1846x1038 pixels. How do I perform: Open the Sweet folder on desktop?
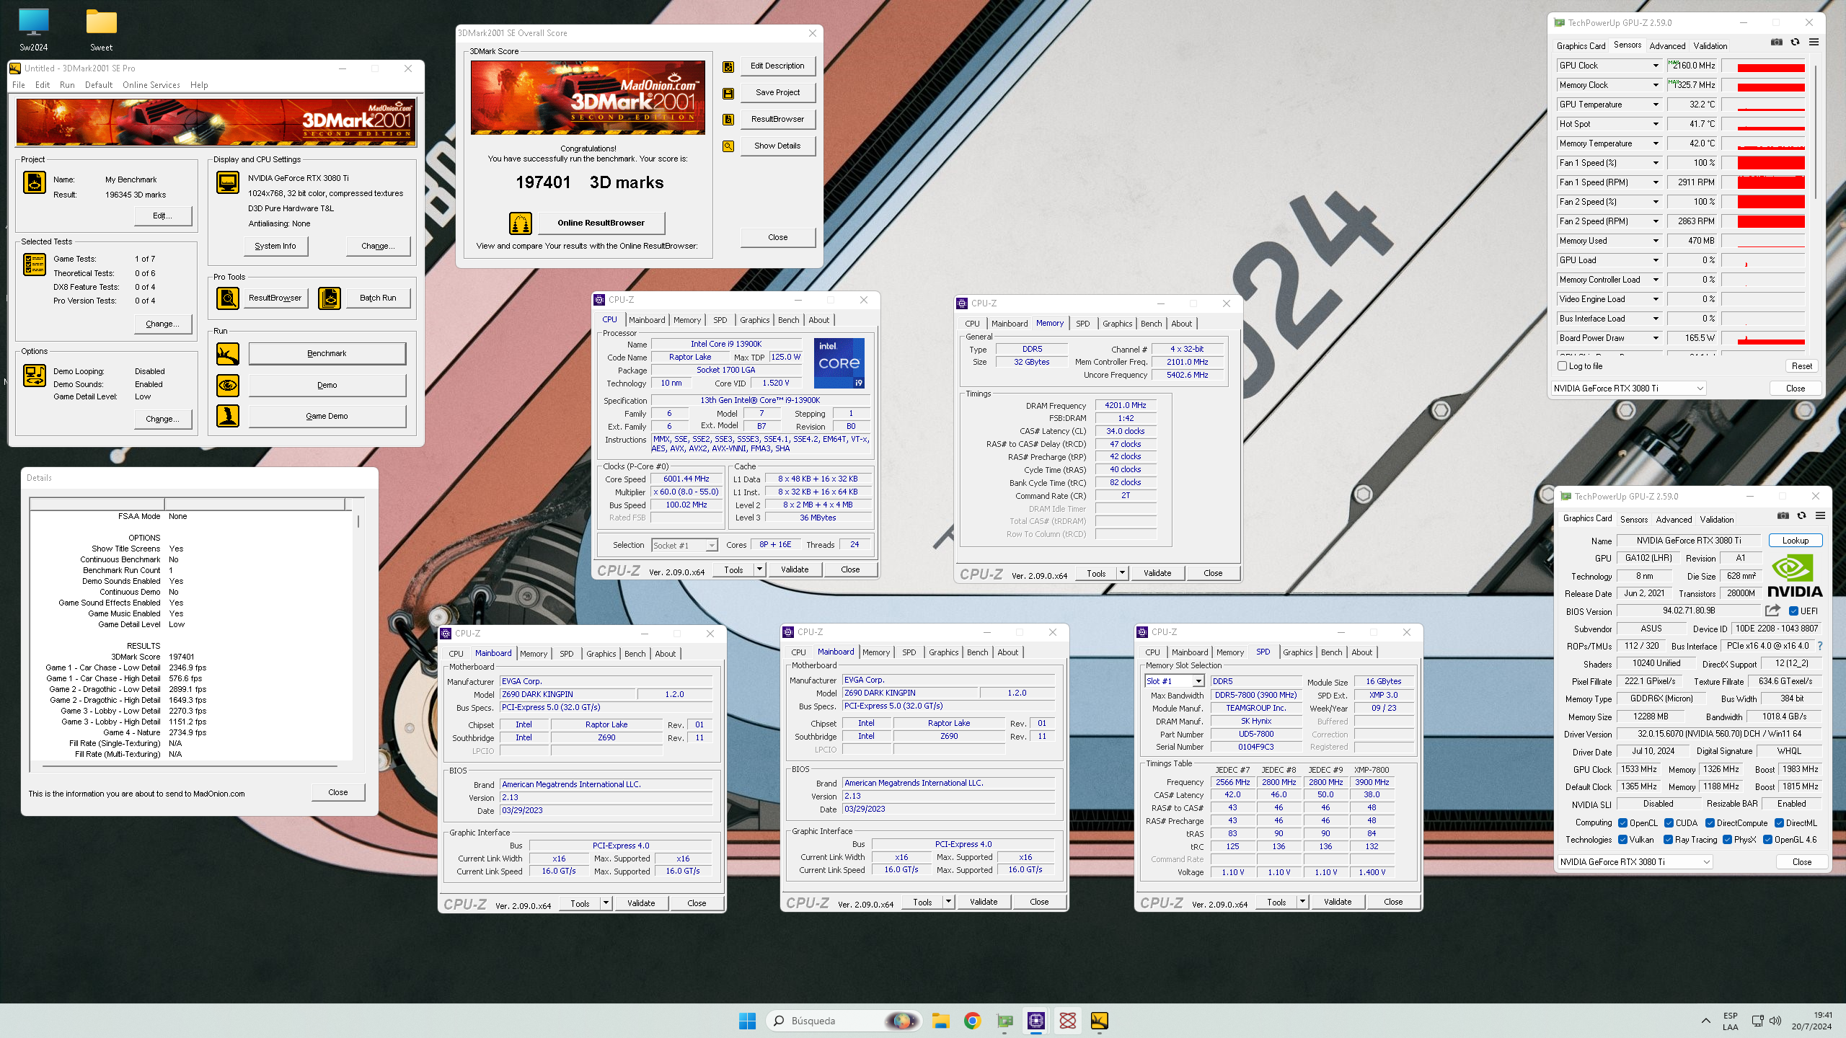click(x=102, y=30)
